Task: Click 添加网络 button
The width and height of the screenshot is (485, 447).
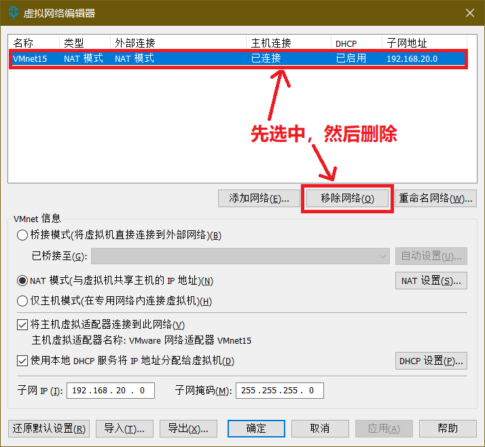Action: [259, 198]
